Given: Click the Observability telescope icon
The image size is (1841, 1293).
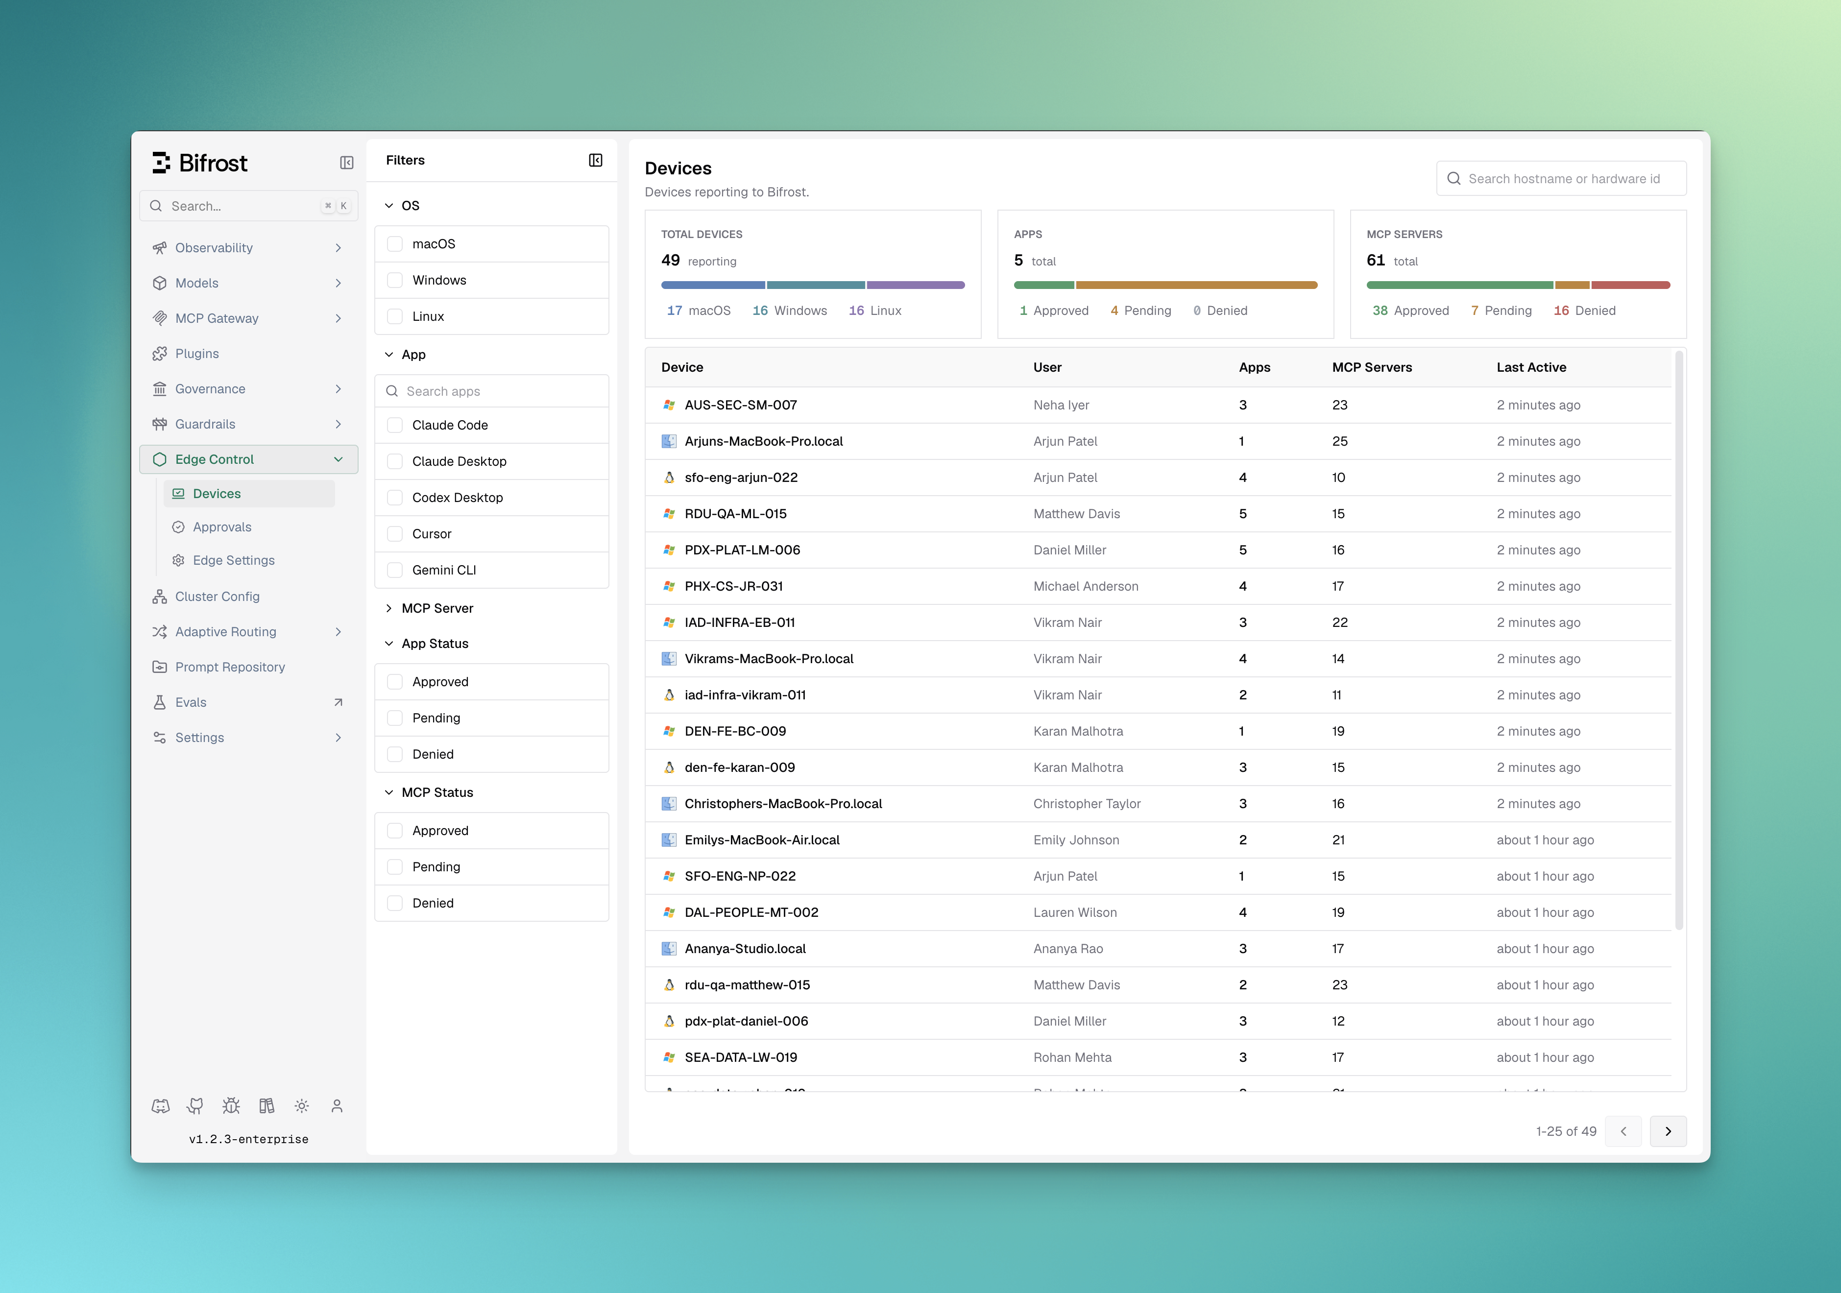Looking at the screenshot, I should (160, 248).
